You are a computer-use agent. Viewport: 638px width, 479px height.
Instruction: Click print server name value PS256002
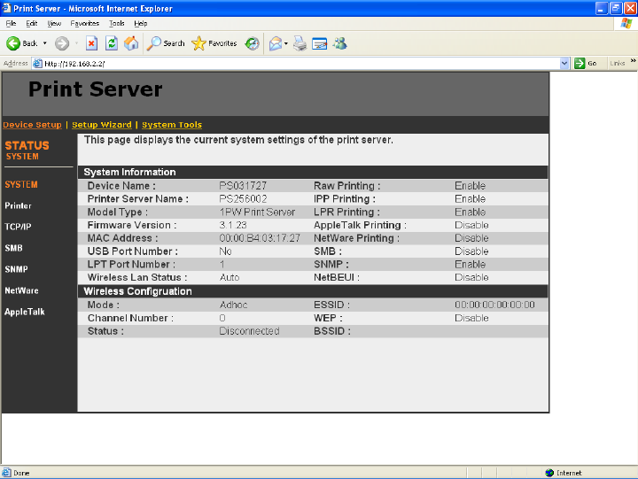(243, 199)
